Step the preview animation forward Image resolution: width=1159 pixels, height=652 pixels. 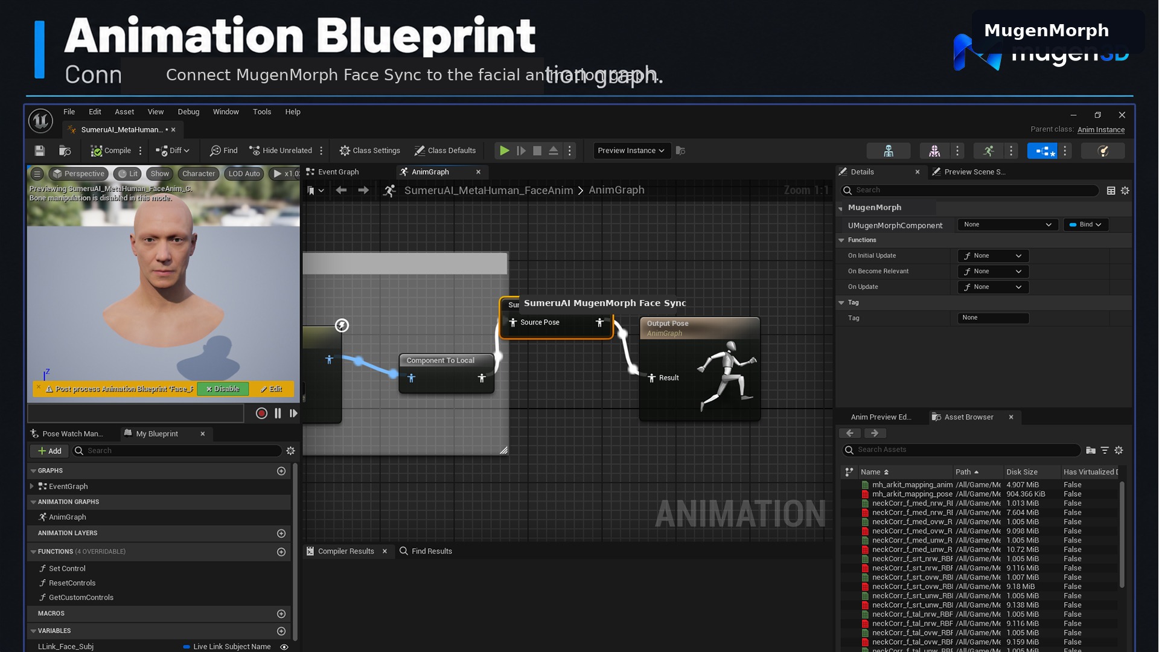point(293,414)
